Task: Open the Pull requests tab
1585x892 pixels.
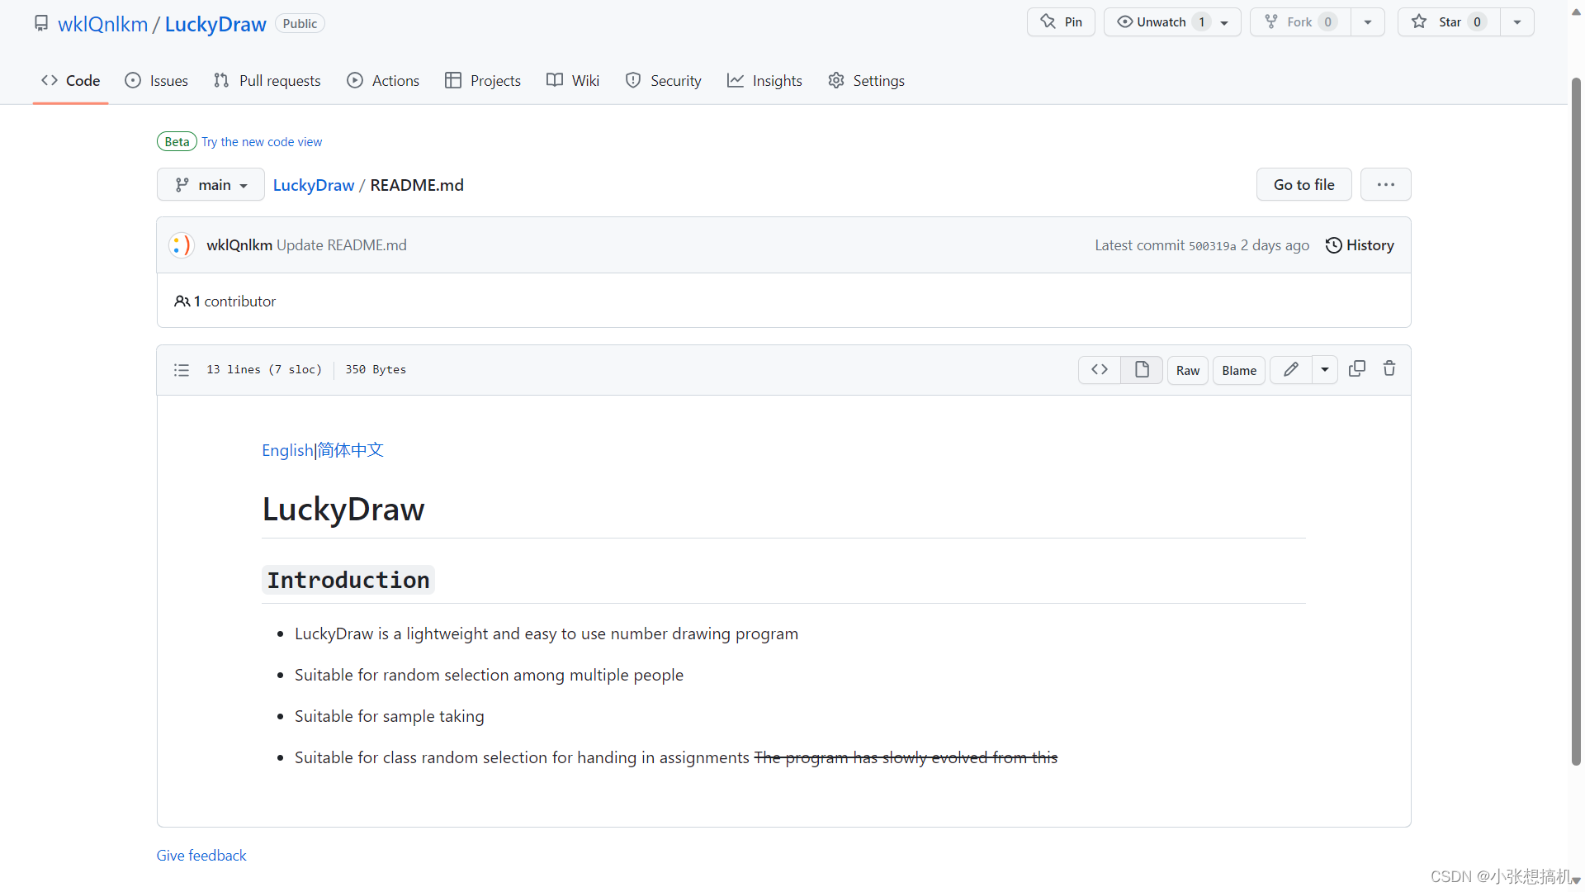Action: pos(267,80)
